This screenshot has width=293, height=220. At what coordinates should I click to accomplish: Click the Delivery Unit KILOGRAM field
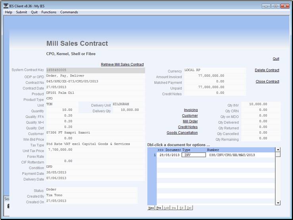click(128, 104)
